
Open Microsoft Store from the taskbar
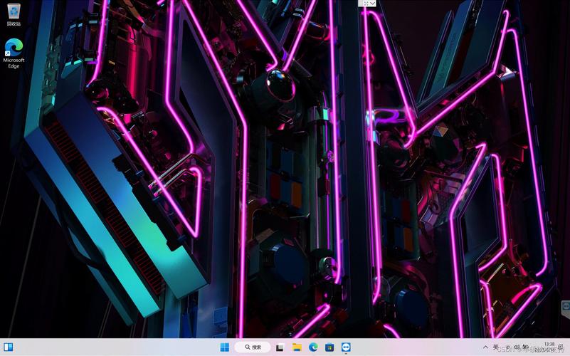329,347
